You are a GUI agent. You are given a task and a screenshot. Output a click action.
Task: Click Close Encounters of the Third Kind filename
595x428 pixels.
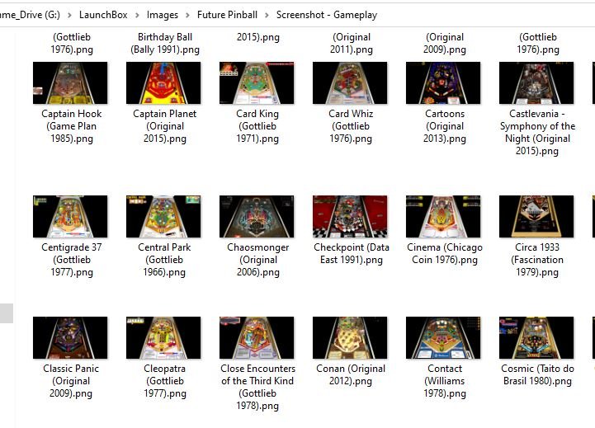click(x=257, y=387)
